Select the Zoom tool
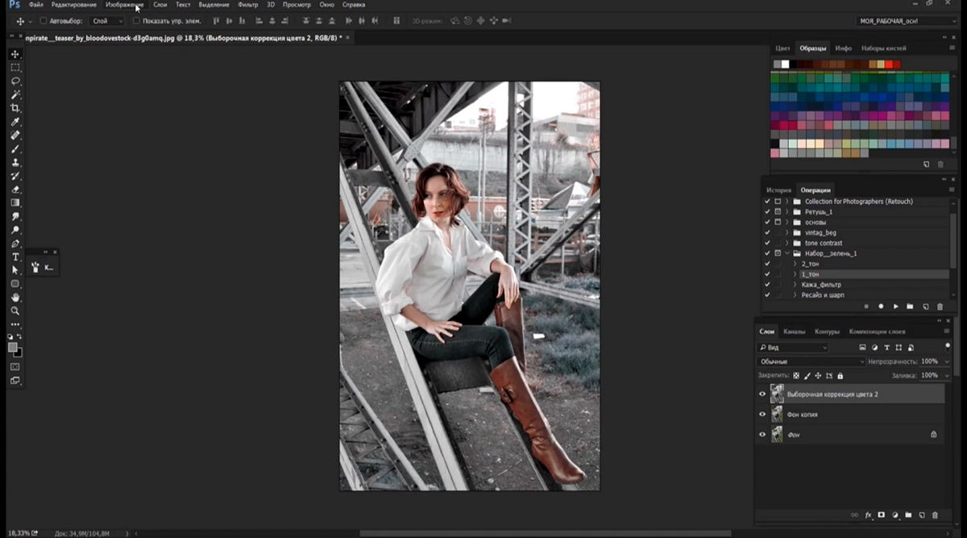 pyautogui.click(x=15, y=311)
